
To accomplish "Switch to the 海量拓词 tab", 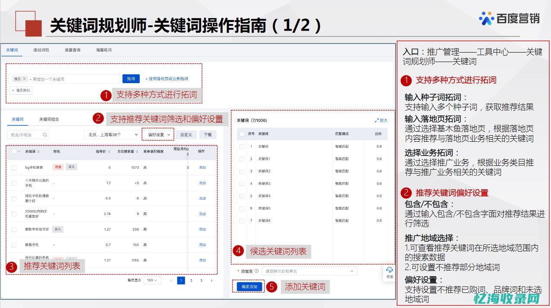I will click(103, 50).
